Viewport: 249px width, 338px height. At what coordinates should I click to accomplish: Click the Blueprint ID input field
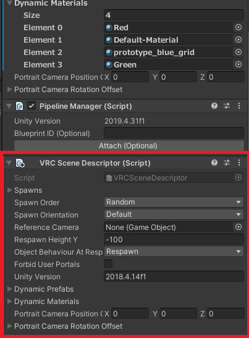[x=174, y=133]
